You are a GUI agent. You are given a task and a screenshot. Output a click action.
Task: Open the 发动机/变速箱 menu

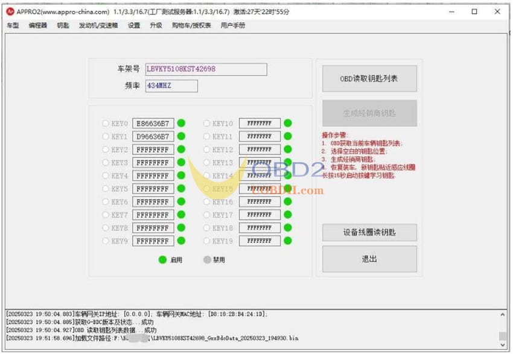pos(98,25)
